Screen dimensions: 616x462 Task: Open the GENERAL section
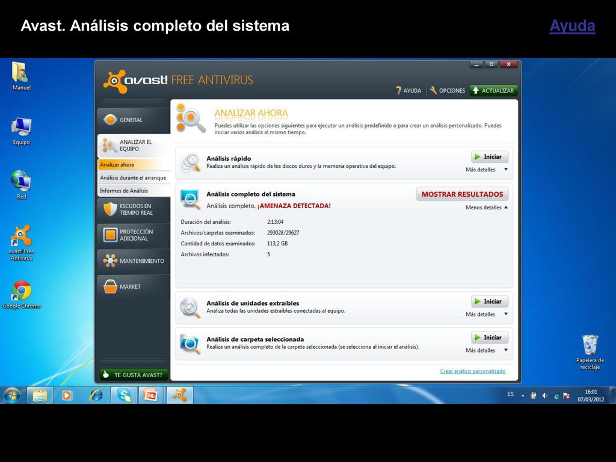134,120
